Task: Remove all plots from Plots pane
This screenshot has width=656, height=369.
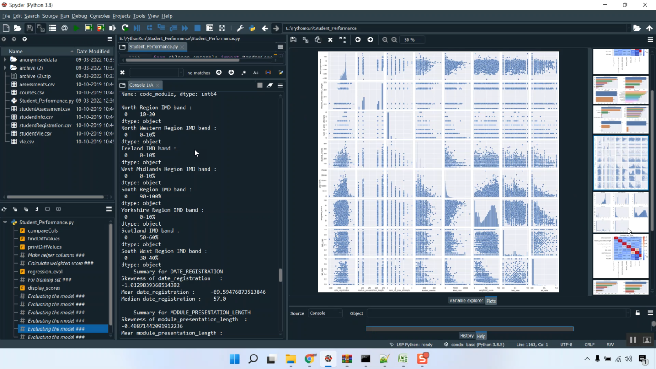Action: coord(343,40)
